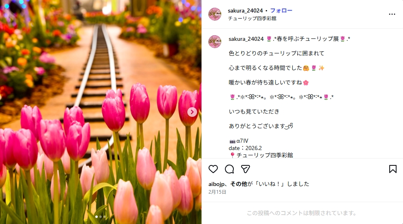
Task: Open sakura_24024 avatar beside the caption
Action: tap(214, 42)
